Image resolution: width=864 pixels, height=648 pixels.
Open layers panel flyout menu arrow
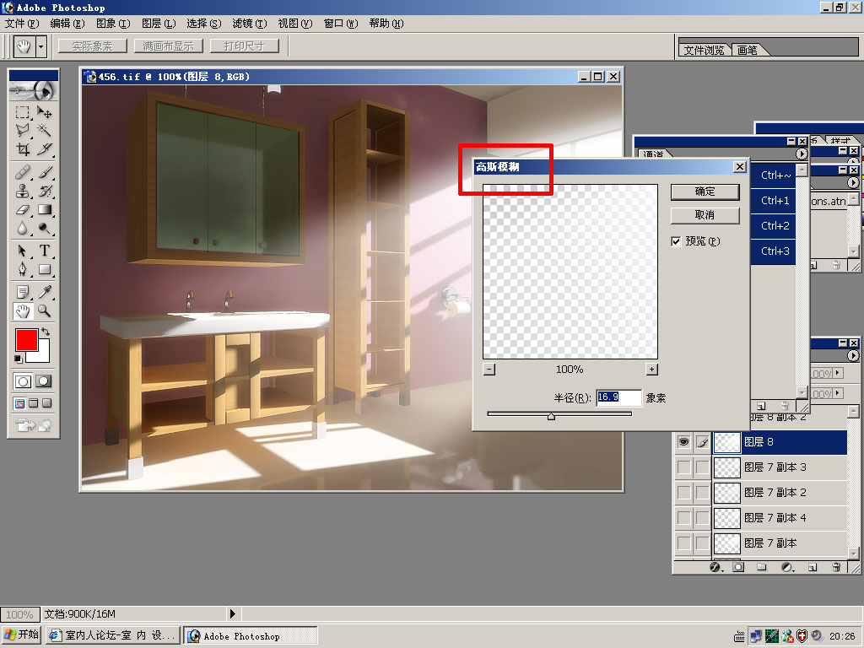[853, 355]
